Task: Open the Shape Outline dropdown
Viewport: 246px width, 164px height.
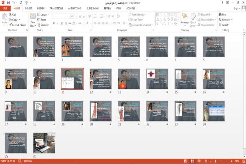Action: tap(207, 20)
